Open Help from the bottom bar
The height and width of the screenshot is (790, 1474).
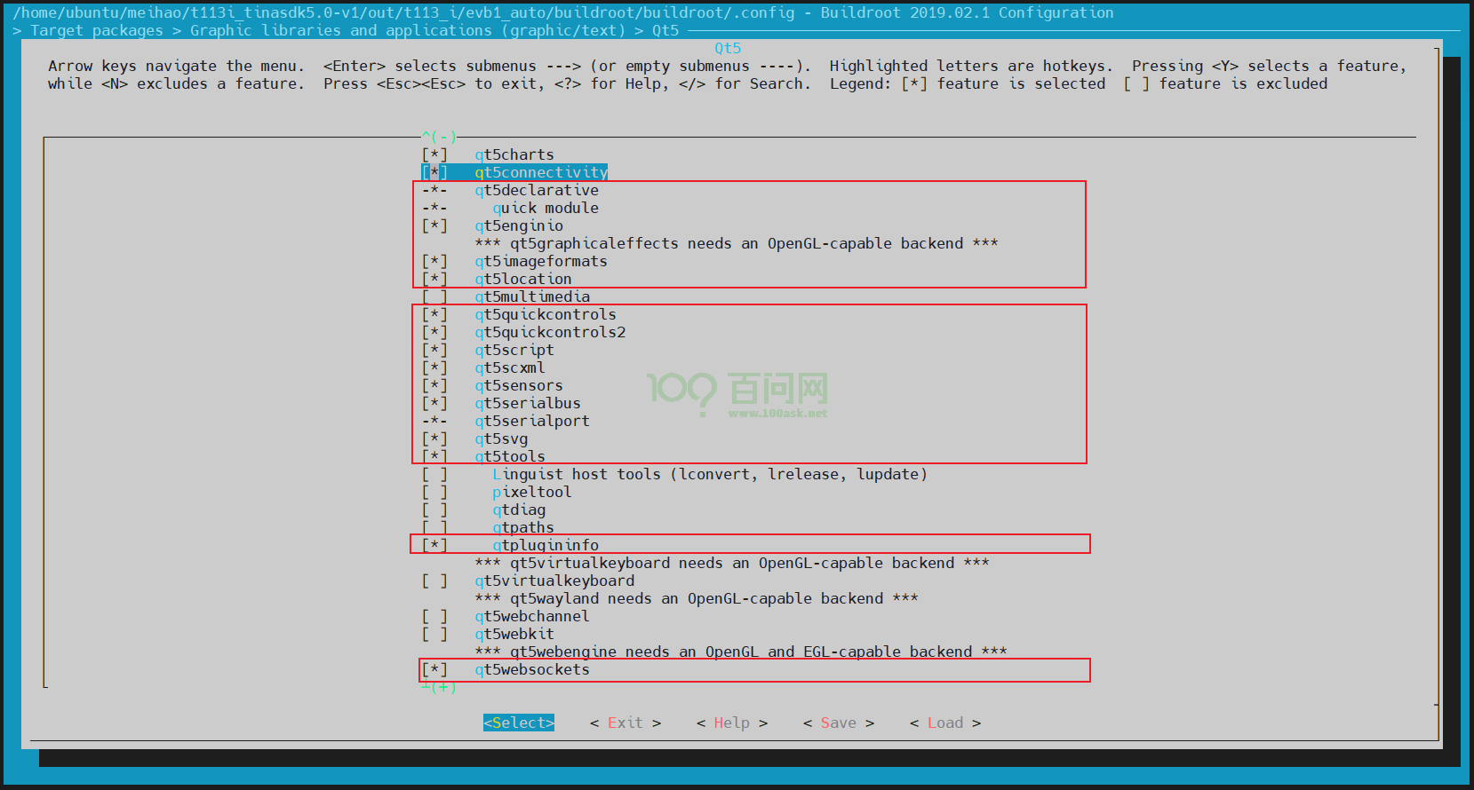731,723
